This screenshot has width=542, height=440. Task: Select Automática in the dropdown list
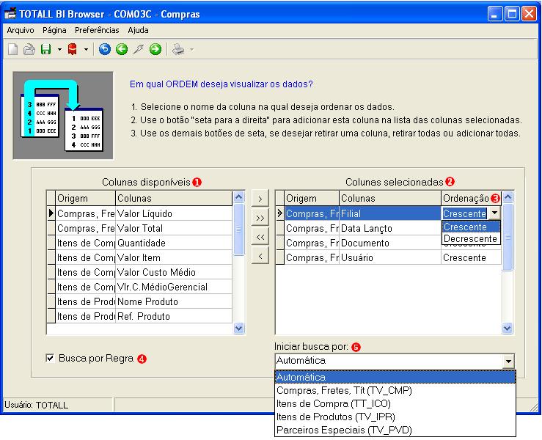click(395, 377)
